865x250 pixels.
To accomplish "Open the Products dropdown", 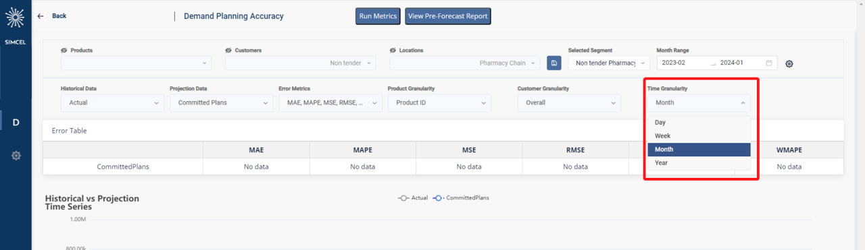I will (136, 63).
